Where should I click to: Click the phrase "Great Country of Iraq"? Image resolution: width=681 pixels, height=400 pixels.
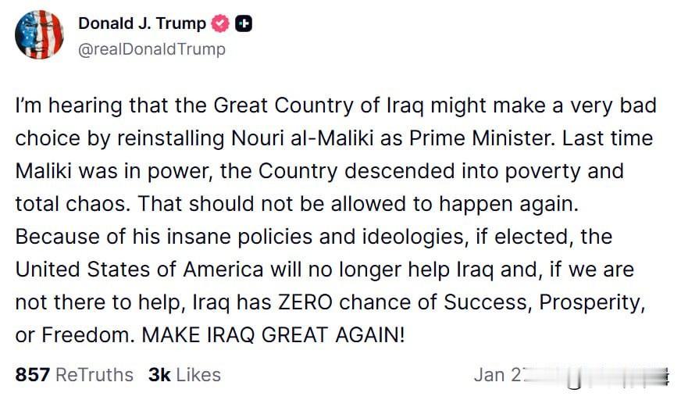319,106
